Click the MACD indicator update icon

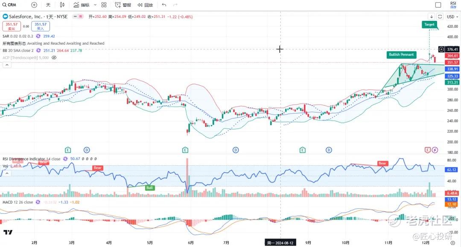(x=38, y=202)
